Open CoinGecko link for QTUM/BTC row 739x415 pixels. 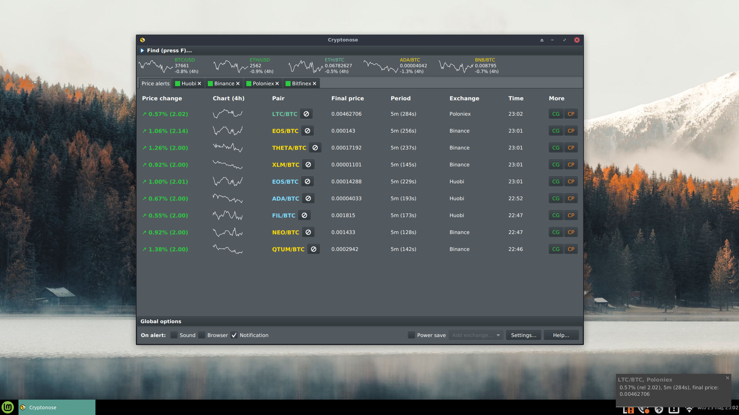[556, 249]
